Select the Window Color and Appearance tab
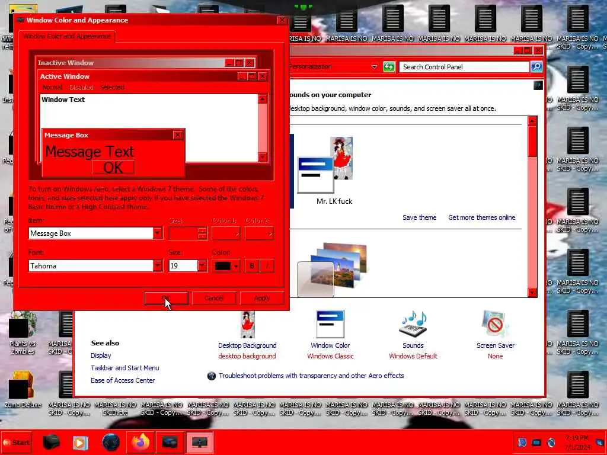This screenshot has width=607, height=455. click(x=66, y=36)
